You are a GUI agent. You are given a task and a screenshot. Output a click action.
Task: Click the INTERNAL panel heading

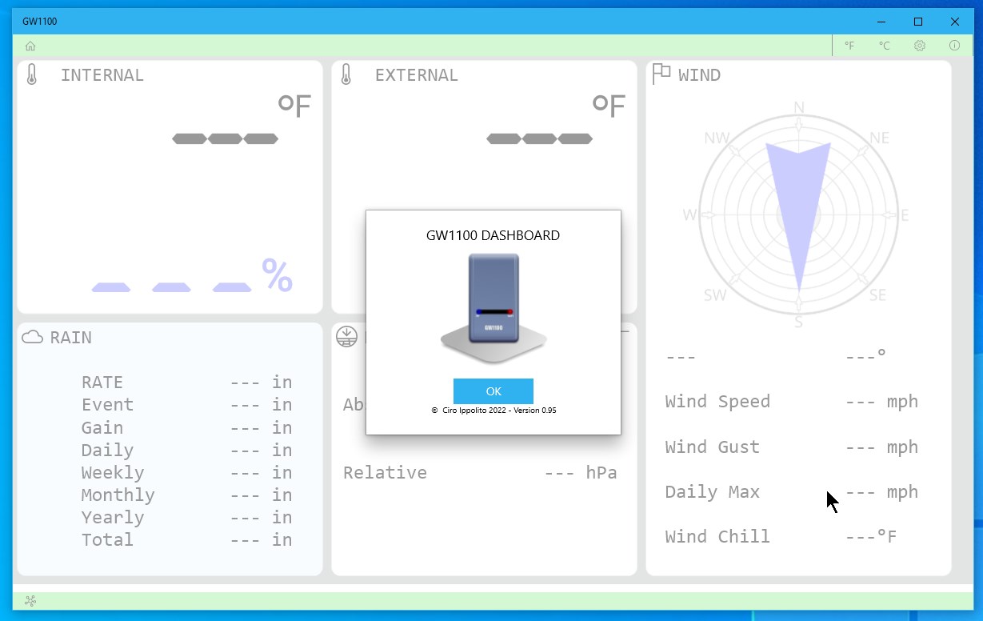coord(102,75)
